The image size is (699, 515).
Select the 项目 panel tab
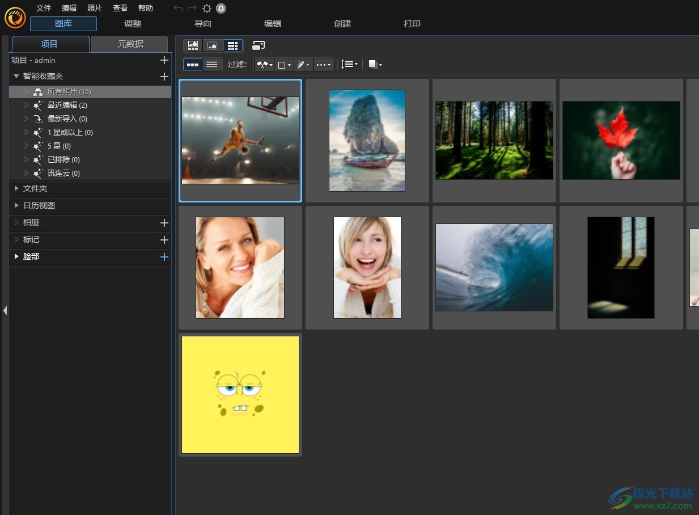point(50,44)
